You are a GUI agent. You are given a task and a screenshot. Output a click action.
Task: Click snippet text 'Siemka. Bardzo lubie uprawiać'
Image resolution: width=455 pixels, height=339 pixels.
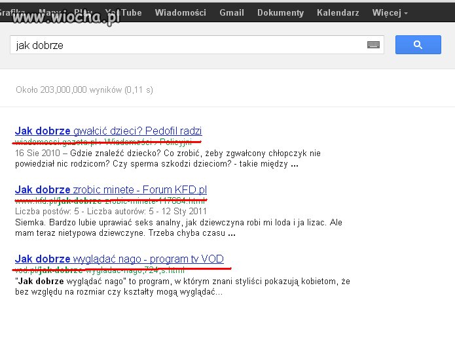tap(179, 227)
